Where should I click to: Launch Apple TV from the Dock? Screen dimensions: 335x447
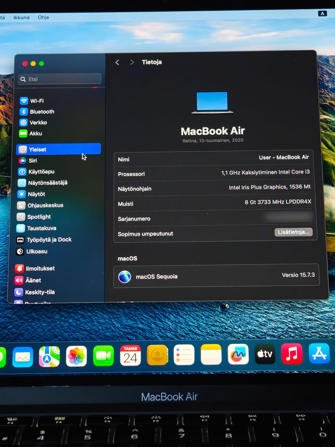click(x=265, y=354)
